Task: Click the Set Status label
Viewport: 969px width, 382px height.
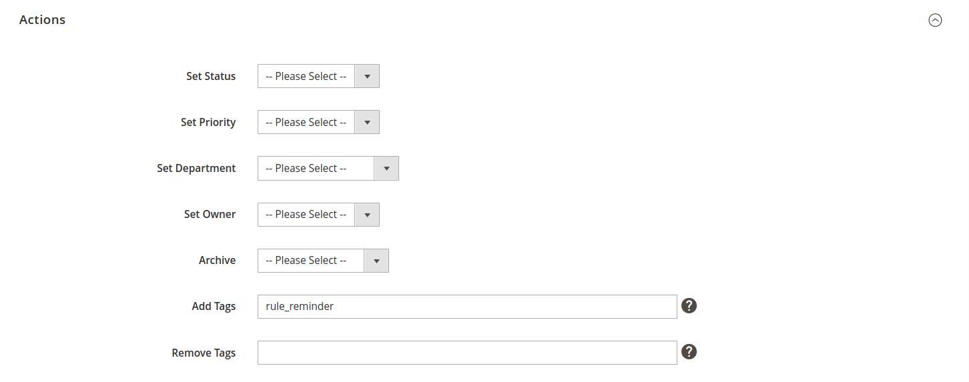Action: (211, 76)
